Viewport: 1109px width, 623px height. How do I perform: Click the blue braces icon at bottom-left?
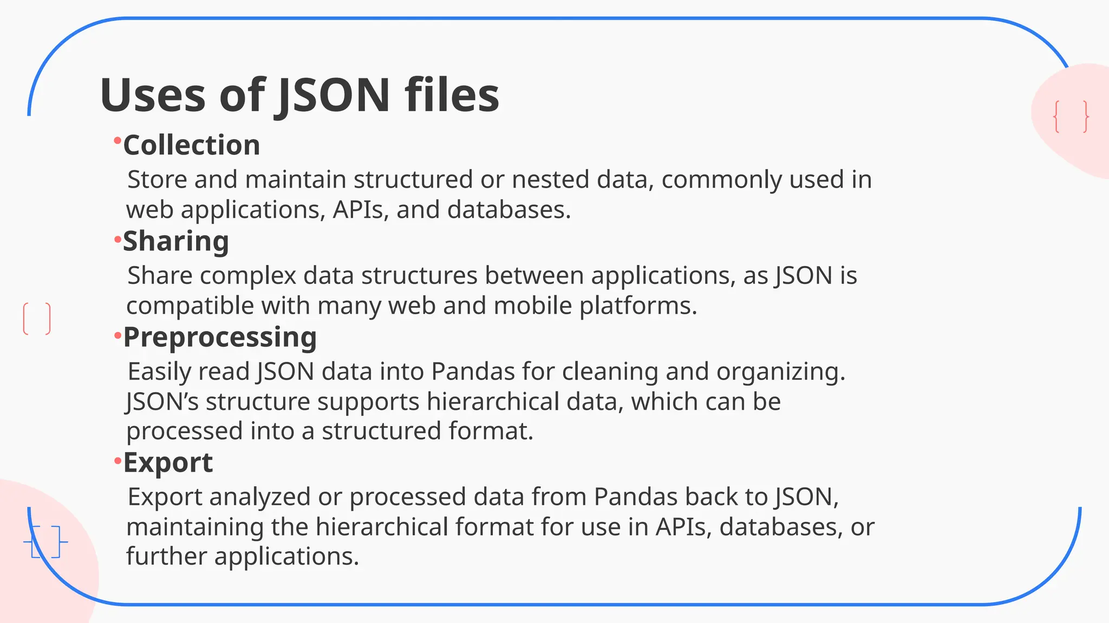point(45,541)
